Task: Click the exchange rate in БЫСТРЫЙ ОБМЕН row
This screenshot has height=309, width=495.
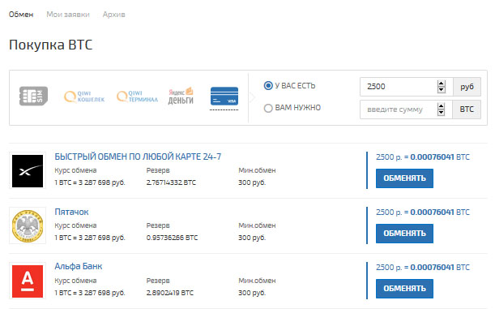Action: coord(90,182)
